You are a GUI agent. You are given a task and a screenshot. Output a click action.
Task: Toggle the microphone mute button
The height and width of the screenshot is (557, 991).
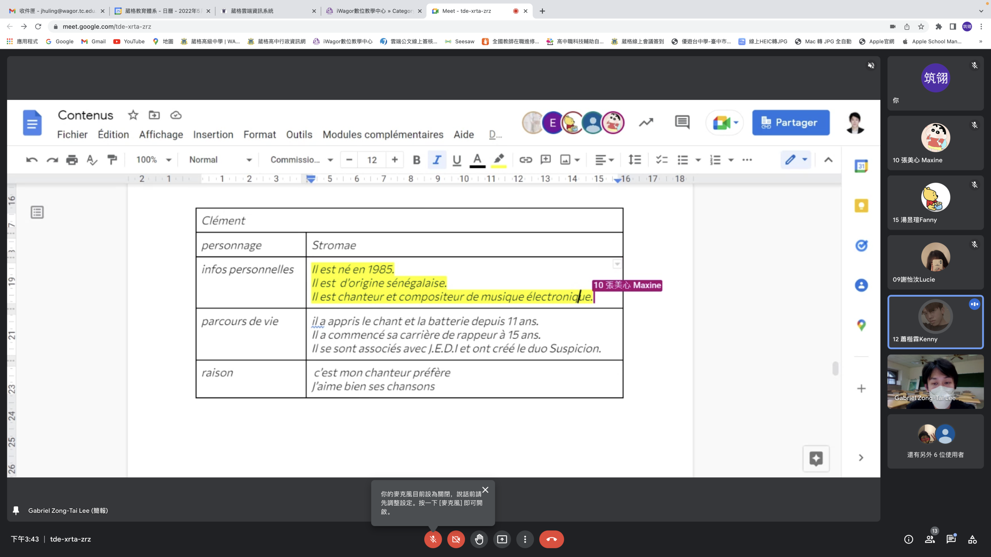[433, 539]
